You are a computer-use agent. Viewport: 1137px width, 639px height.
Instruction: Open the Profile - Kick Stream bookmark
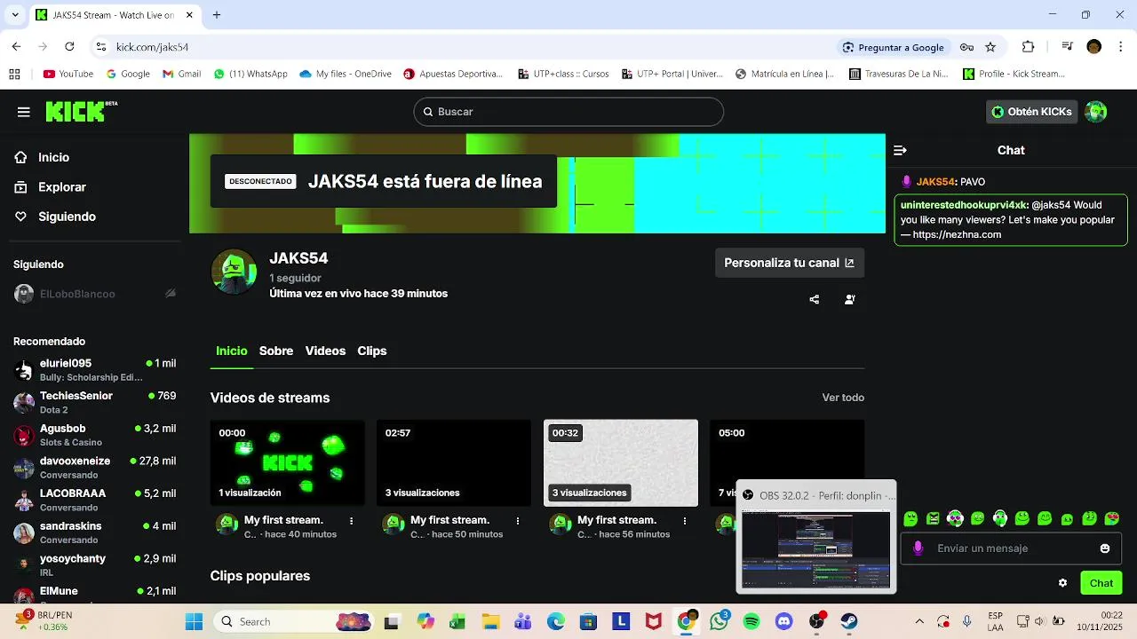tap(1014, 75)
